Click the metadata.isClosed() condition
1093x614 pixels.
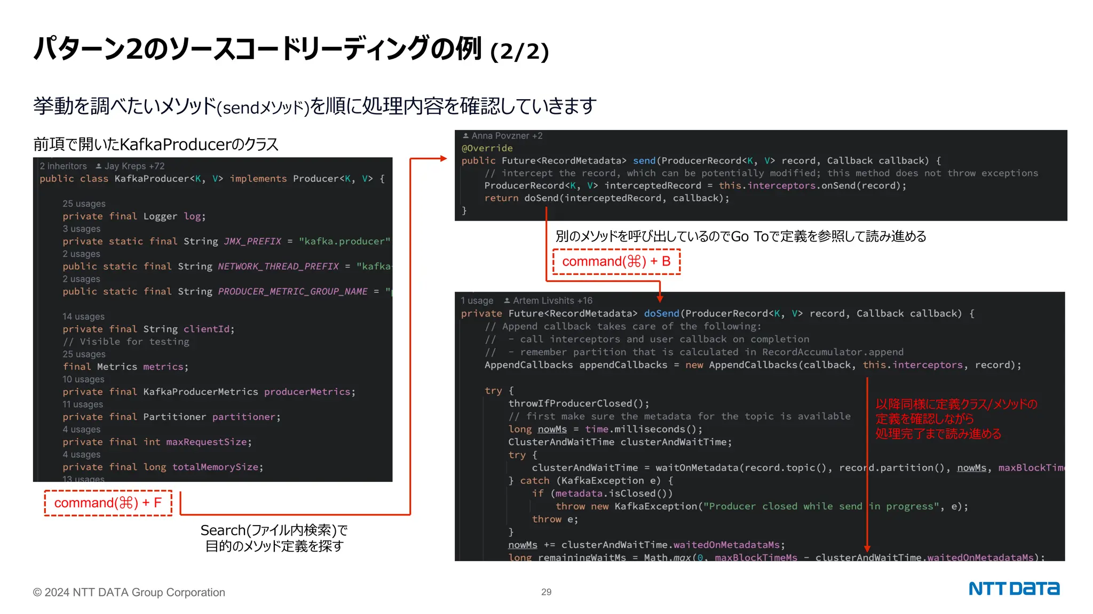pyautogui.click(x=611, y=494)
